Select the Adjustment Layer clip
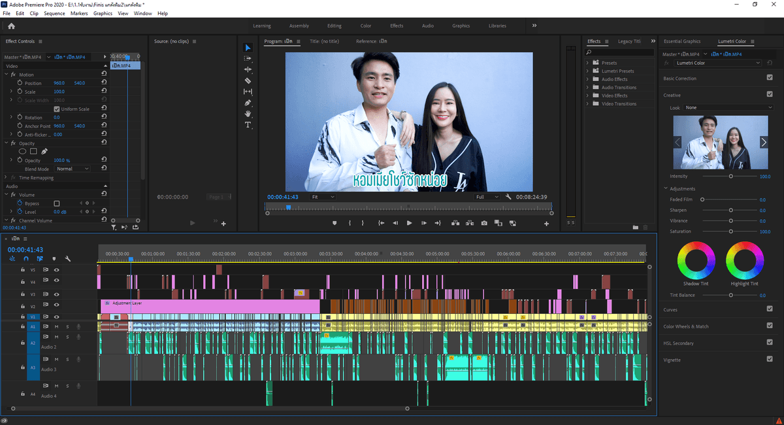The width and height of the screenshot is (784, 425). point(210,306)
